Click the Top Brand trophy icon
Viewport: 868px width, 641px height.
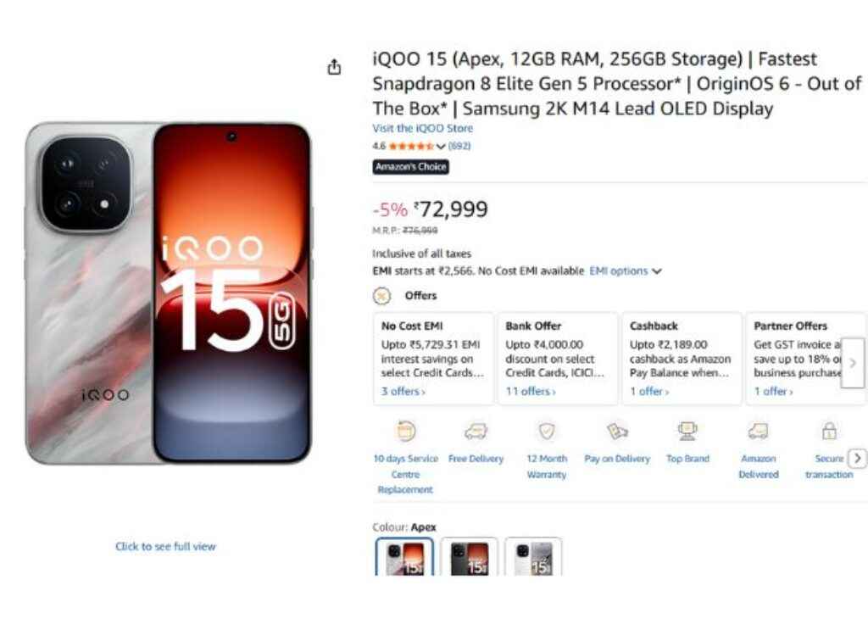point(687,432)
